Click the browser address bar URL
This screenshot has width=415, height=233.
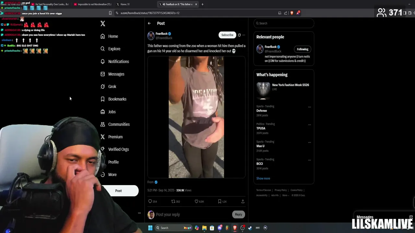pos(150,13)
